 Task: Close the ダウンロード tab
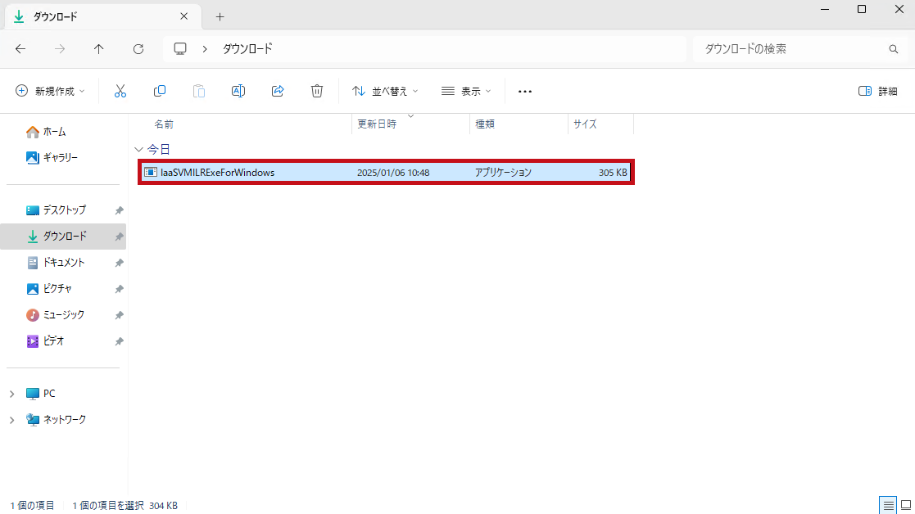click(x=183, y=16)
